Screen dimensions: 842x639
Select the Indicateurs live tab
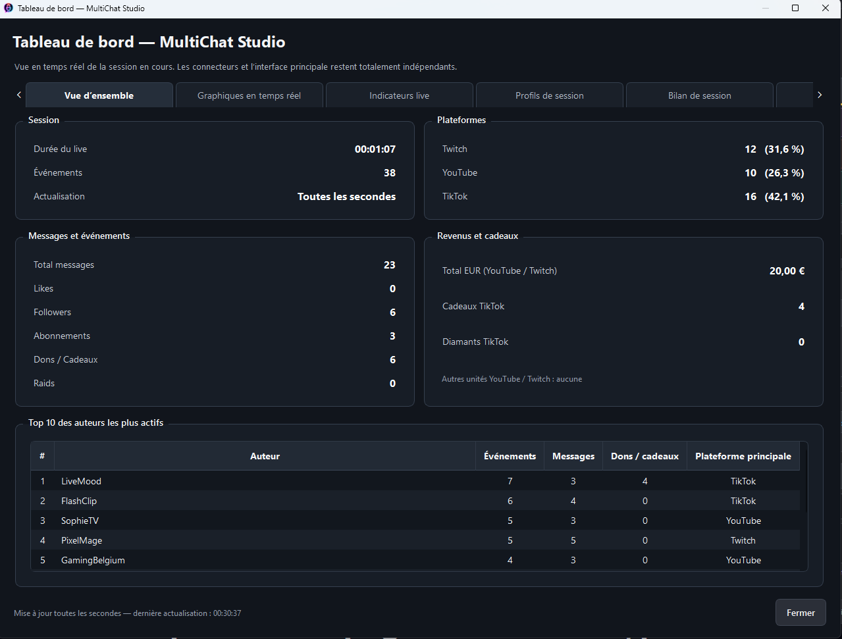tap(400, 95)
